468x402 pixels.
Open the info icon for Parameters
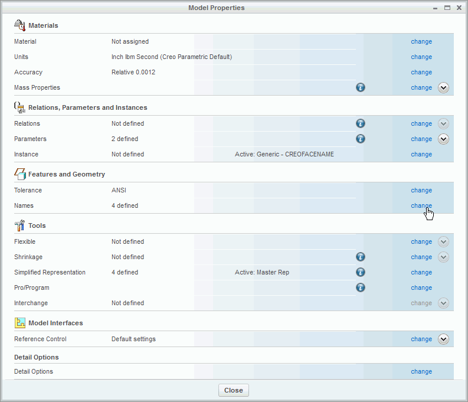(x=361, y=139)
